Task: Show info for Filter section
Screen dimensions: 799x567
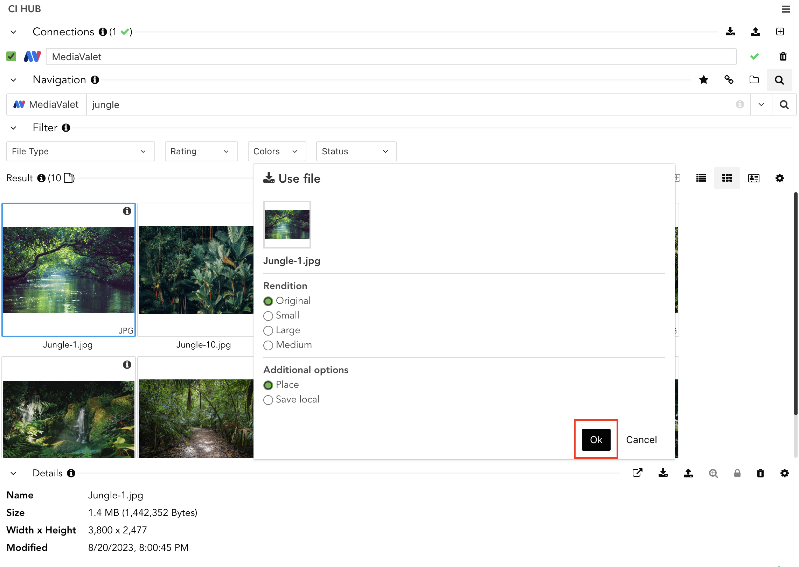Action: pyautogui.click(x=66, y=128)
